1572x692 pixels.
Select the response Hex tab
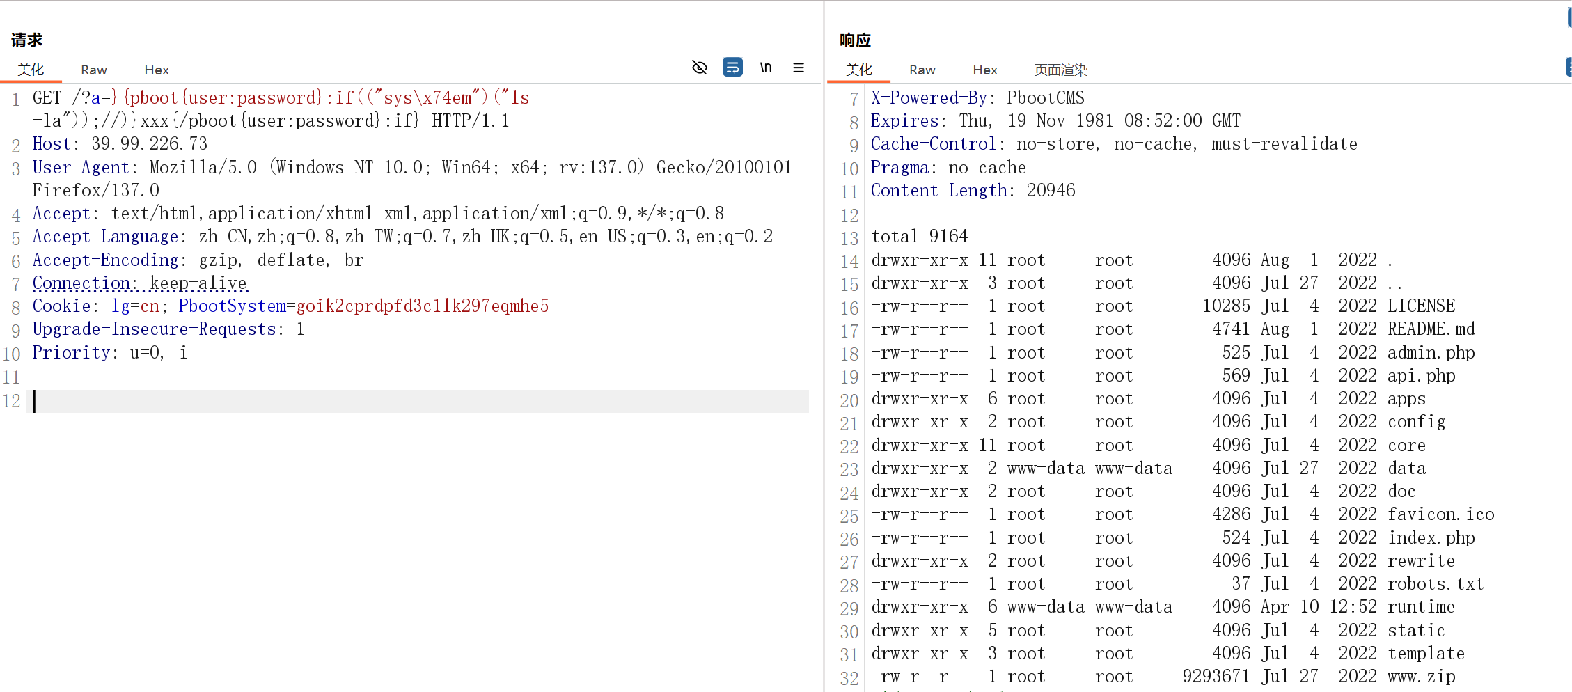(x=985, y=70)
